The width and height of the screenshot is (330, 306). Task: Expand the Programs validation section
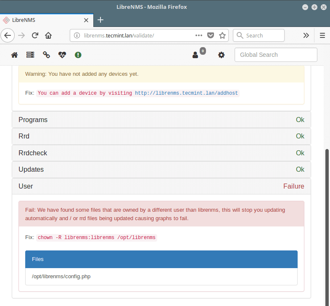161,120
